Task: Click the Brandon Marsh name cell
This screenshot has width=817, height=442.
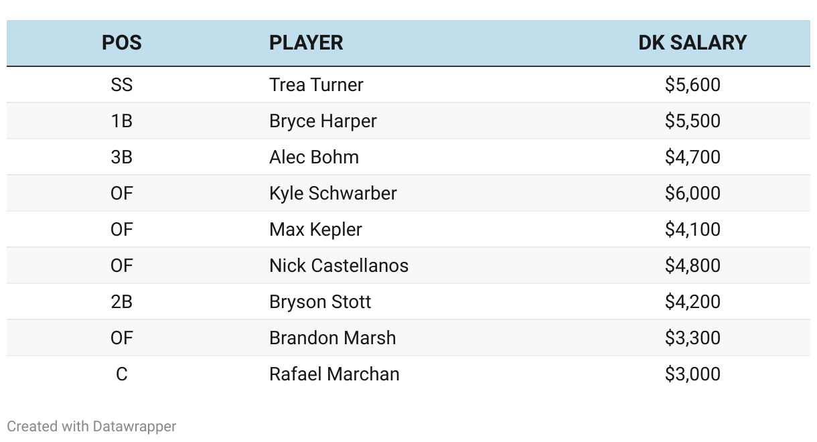Action: point(332,338)
